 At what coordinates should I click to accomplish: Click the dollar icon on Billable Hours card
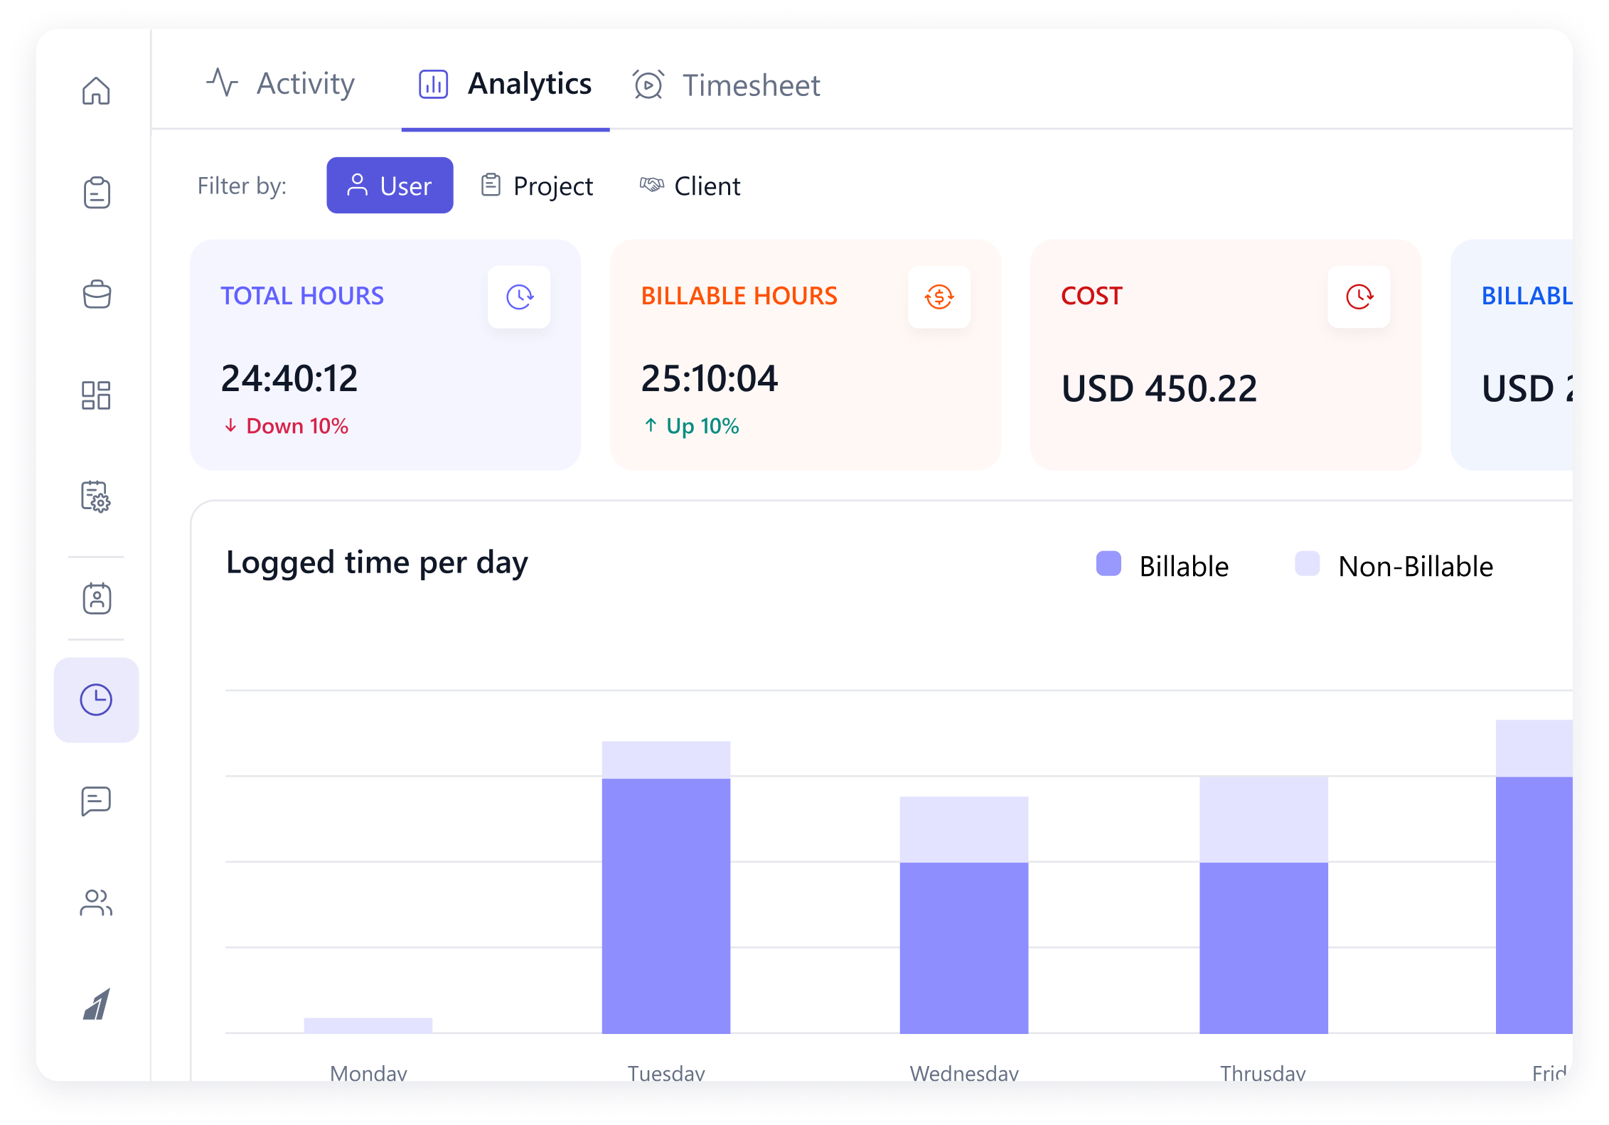[939, 297]
